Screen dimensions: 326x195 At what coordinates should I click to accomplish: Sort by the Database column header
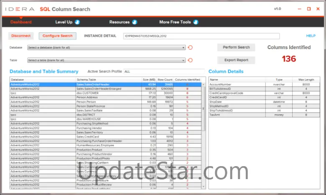[43, 80]
